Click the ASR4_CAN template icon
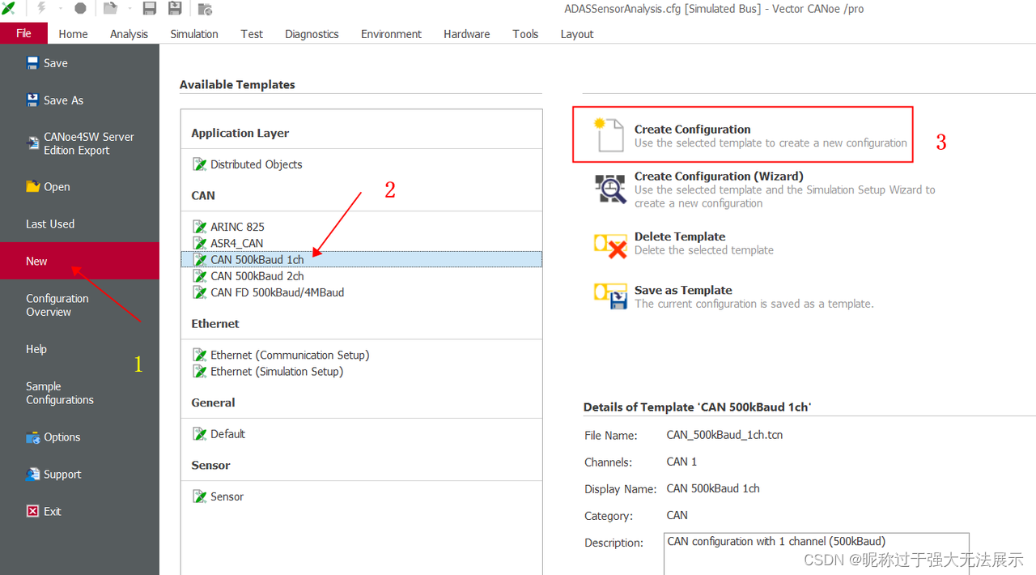1036x575 pixels. click(200, 243)
